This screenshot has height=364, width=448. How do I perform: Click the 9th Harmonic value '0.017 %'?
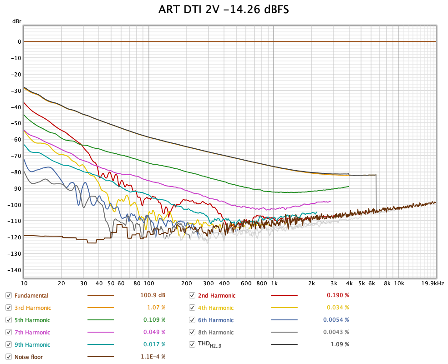click(x=154, y=344)
